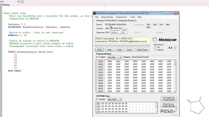The width and height of the screenshot is (209, 117).
Task: Click the Erase button
Action: pos(129,50)
